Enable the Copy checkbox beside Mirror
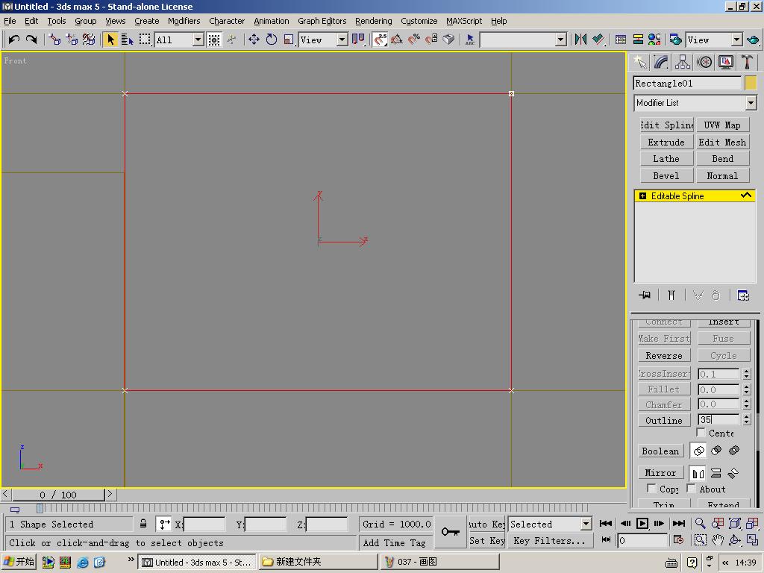The height and width of the screenshot is (573, 764). pos(651,489)
